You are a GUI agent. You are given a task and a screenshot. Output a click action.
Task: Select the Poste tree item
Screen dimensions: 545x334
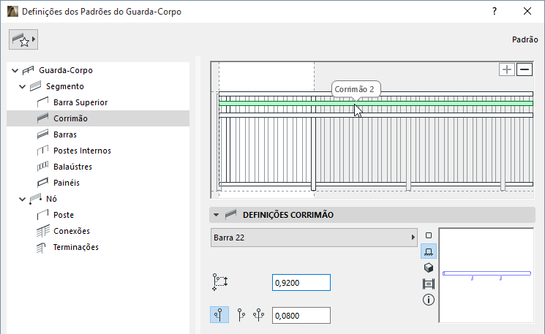tap(64, 215)
